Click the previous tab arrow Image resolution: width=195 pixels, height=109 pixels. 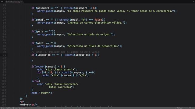1,2
